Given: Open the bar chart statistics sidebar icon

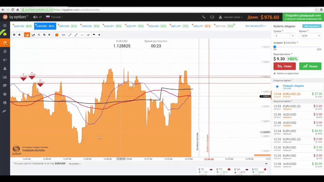Looking at the screenshot, I should [5, 77].
